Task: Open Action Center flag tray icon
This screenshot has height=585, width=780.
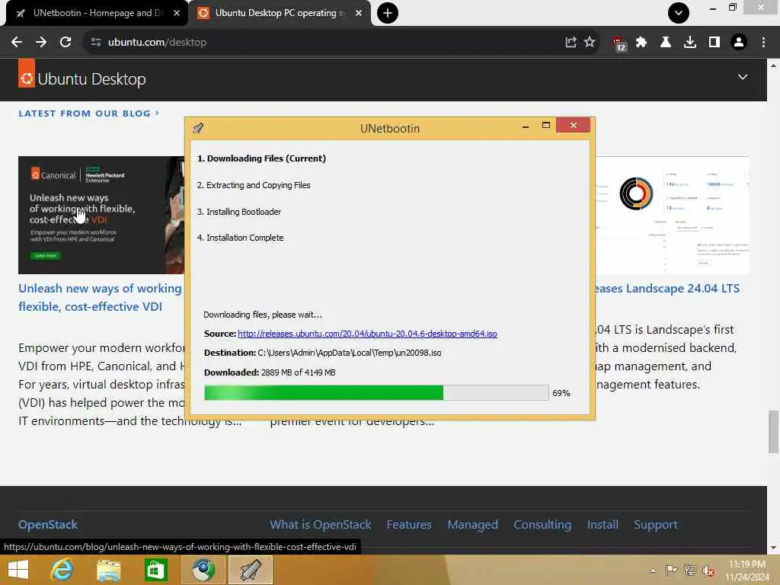Action: (x=671, y=570)
